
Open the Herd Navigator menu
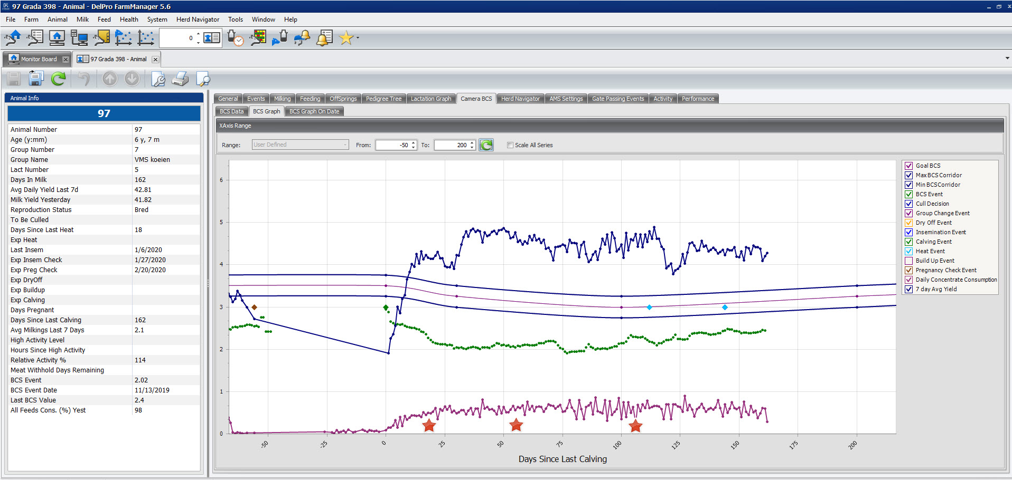[198, 20]
